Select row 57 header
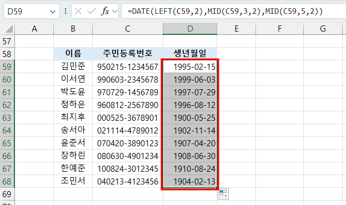Image resolution: width=346 pixels, height=205 pixels. click(7, 41)
